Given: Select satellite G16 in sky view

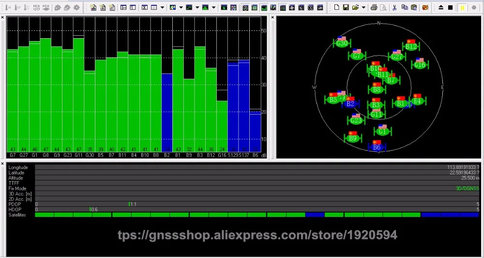Looking at the screenshot, I should 420,65.
